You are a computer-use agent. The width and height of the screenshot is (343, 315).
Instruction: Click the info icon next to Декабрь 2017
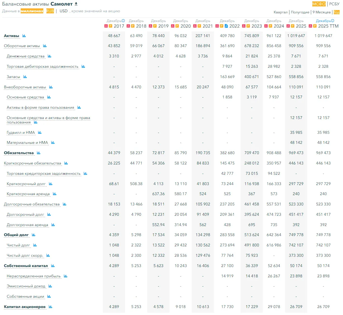(x=123, y=21)
